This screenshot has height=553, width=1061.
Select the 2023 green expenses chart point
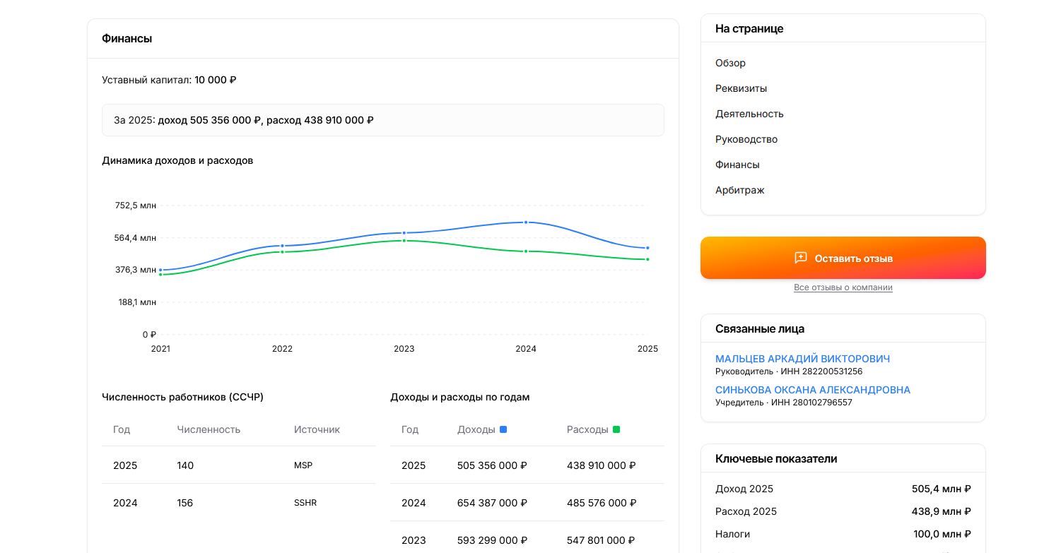[404, 241]
